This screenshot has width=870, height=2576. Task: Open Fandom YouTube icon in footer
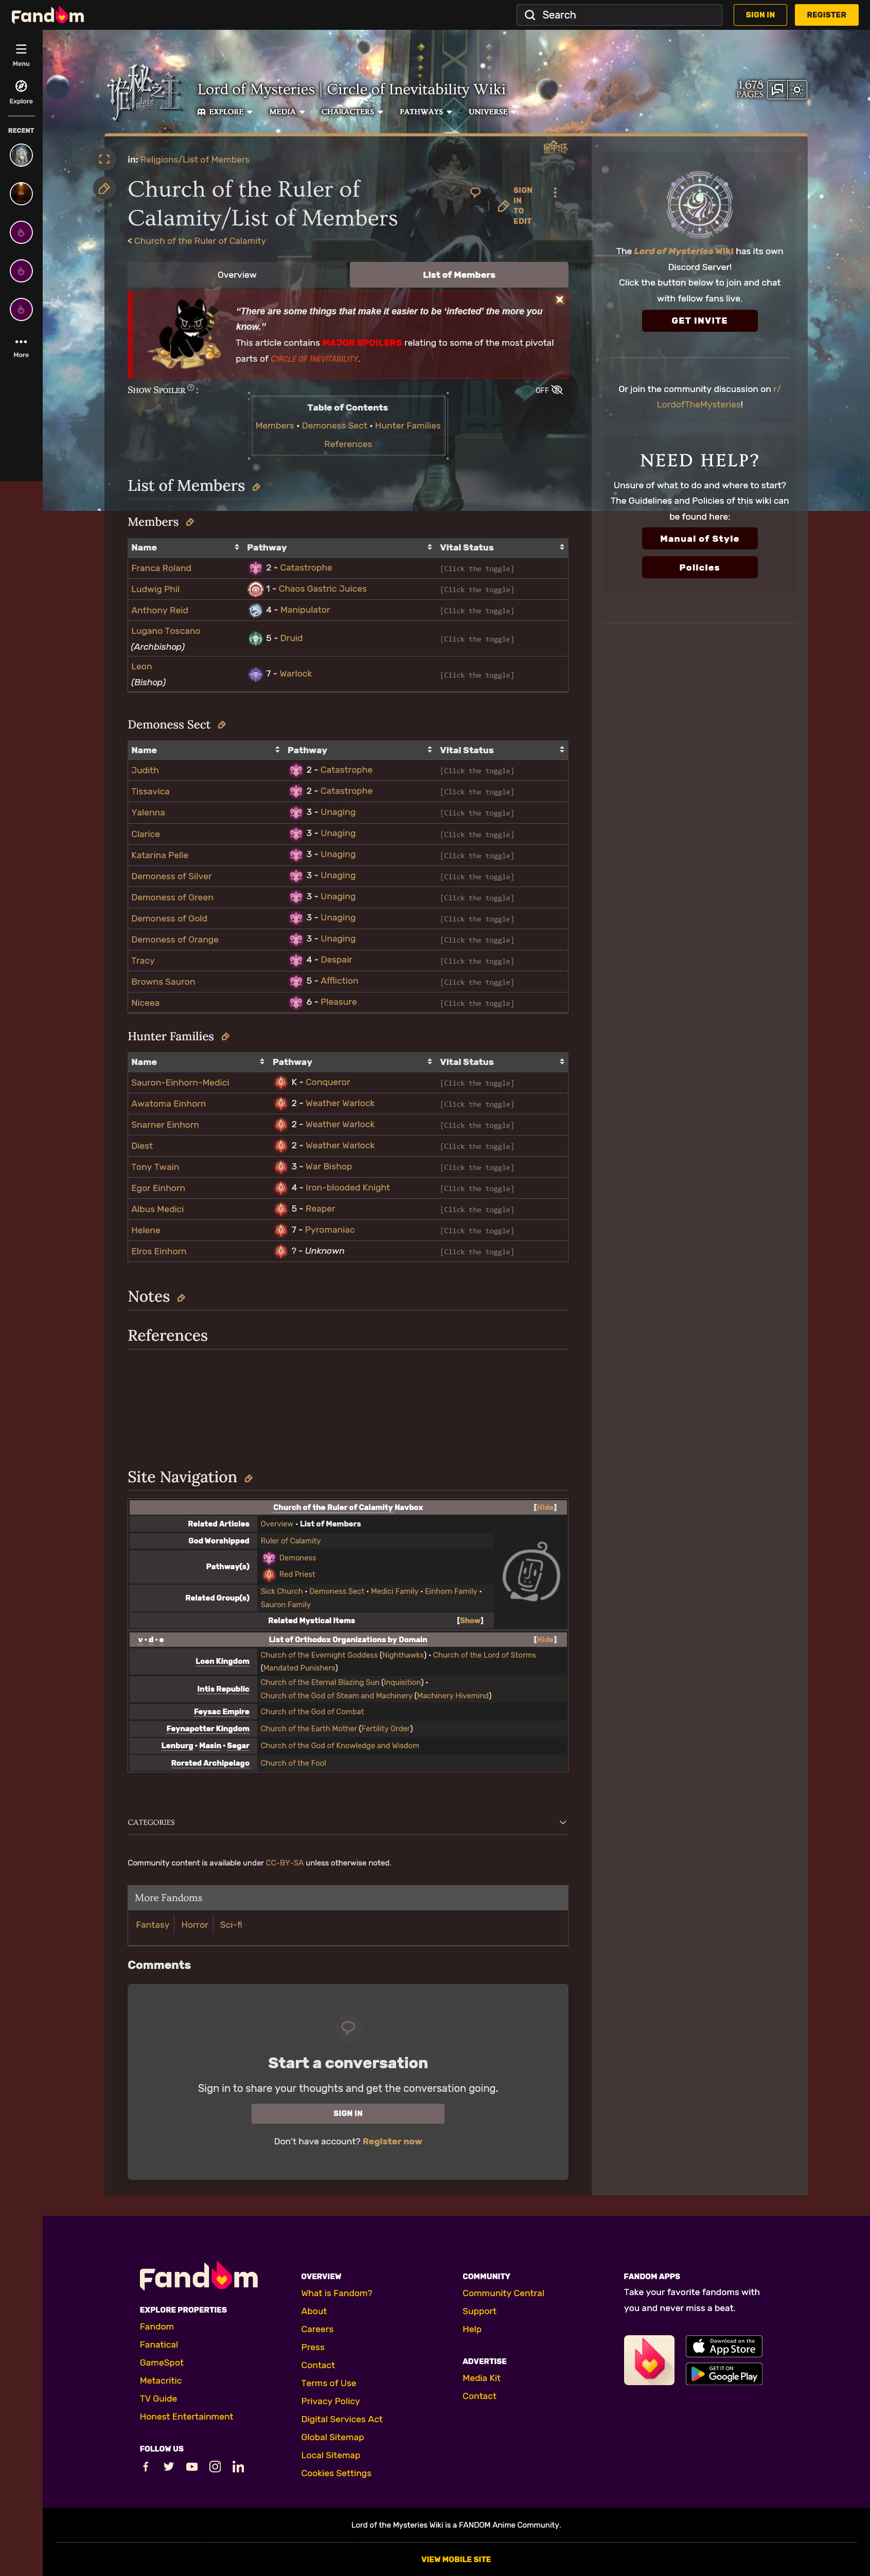(192, 2466)
